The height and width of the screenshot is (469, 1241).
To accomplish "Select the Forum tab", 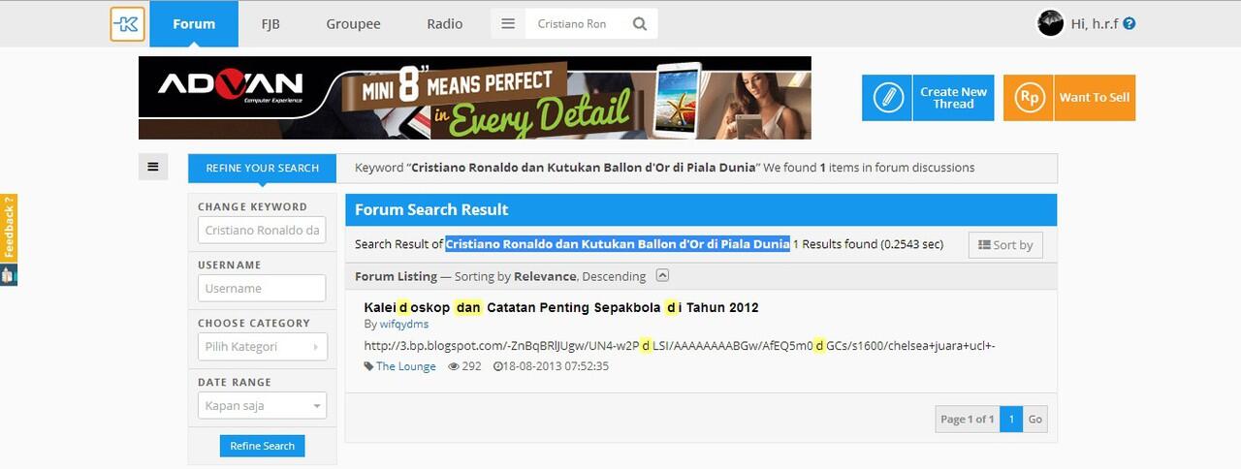I will coord(194,23).
